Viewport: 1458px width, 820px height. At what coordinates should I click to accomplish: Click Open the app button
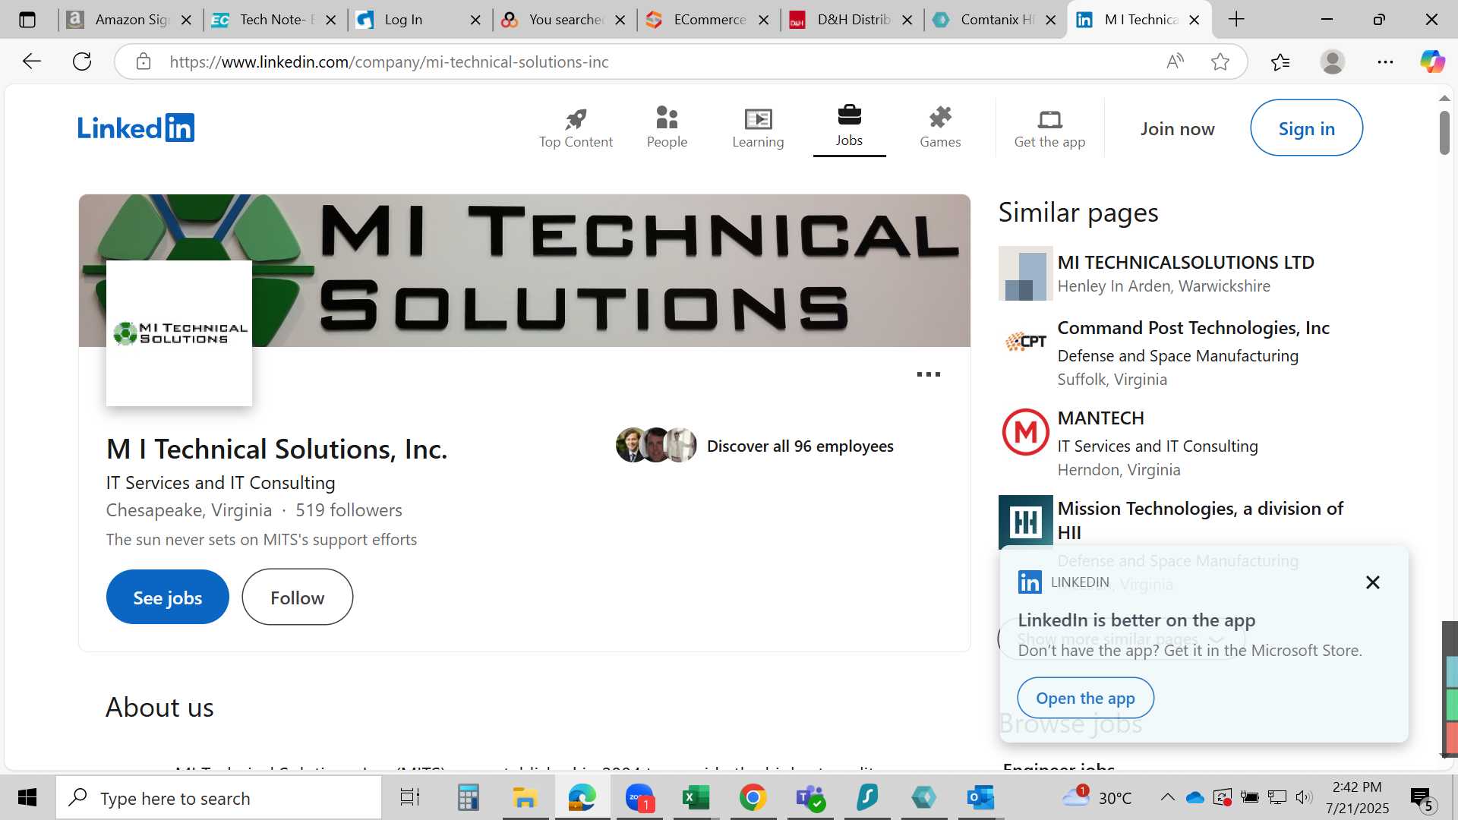coord(1085,698)
